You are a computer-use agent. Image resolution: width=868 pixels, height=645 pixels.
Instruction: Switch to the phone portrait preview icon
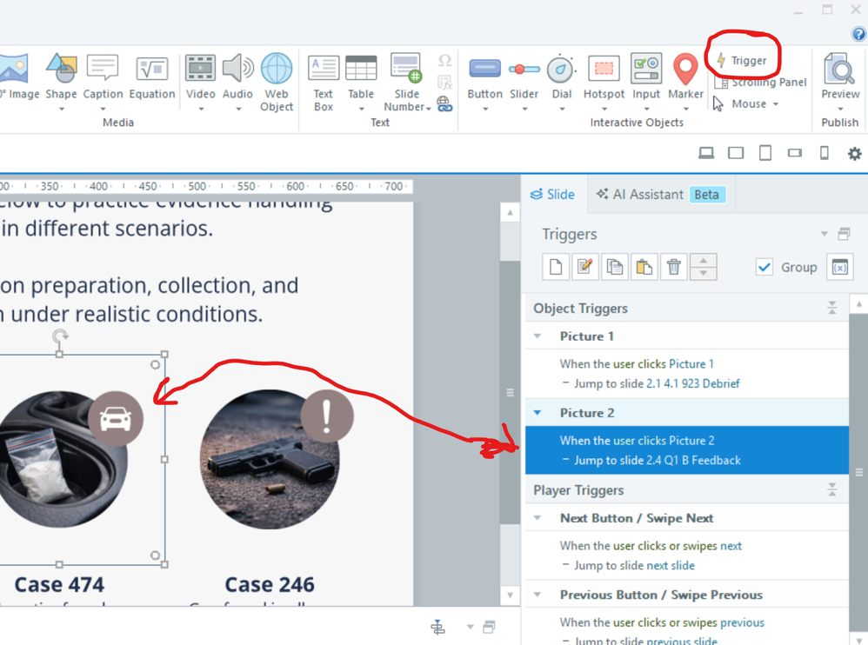pyautogui.click(x=824, y=154)
